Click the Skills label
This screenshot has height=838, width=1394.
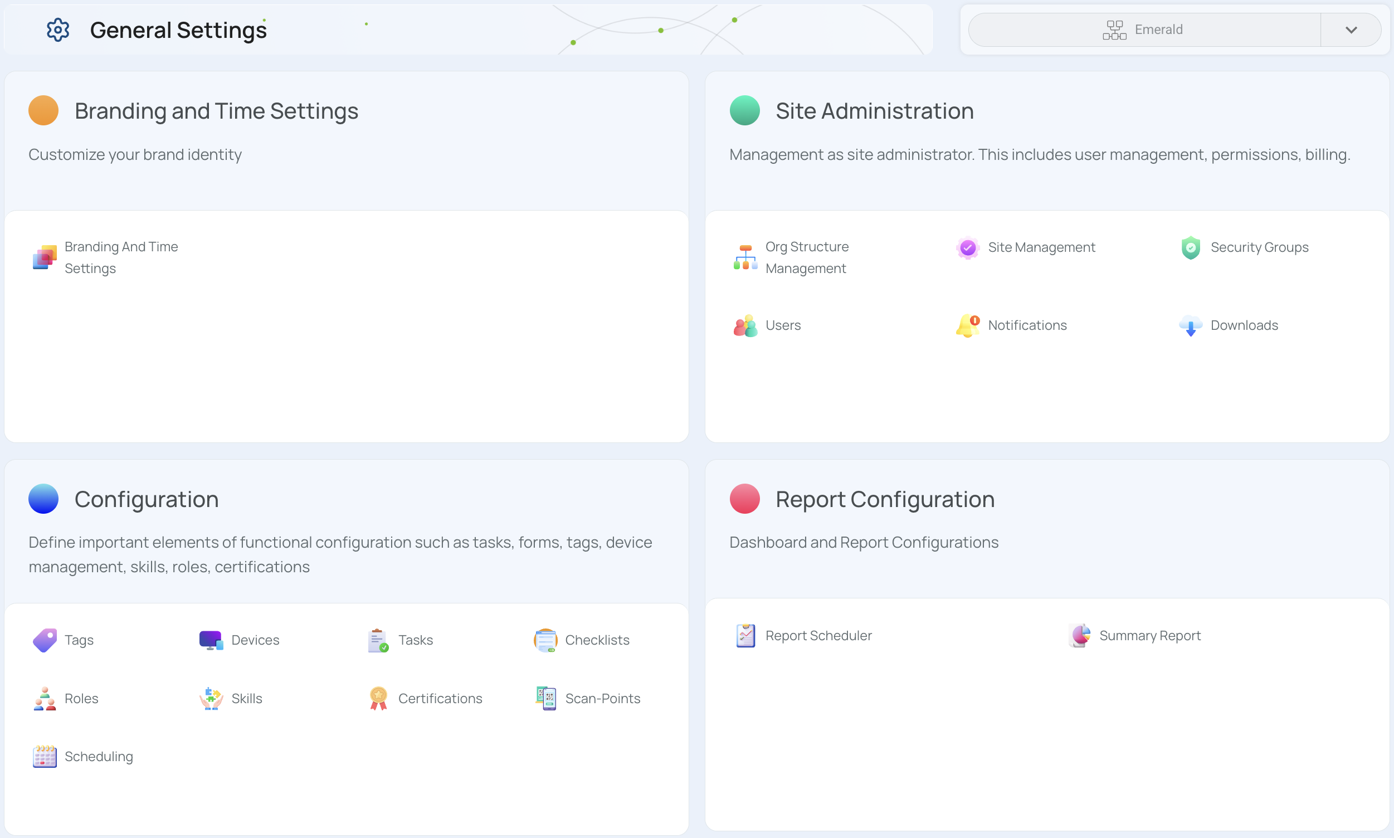point(247,699)
